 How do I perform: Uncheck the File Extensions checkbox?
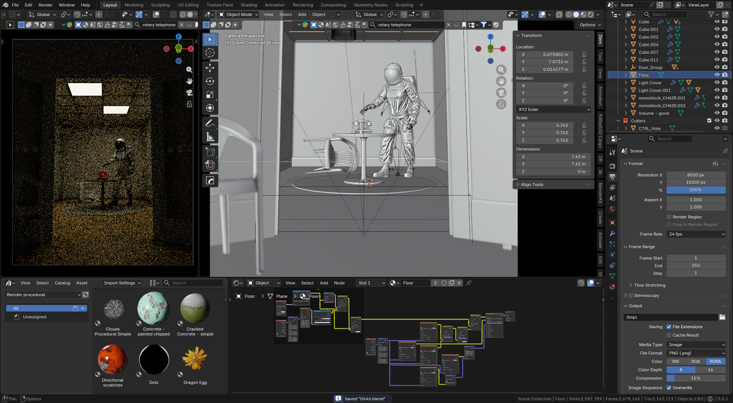[x=669, y=327]
